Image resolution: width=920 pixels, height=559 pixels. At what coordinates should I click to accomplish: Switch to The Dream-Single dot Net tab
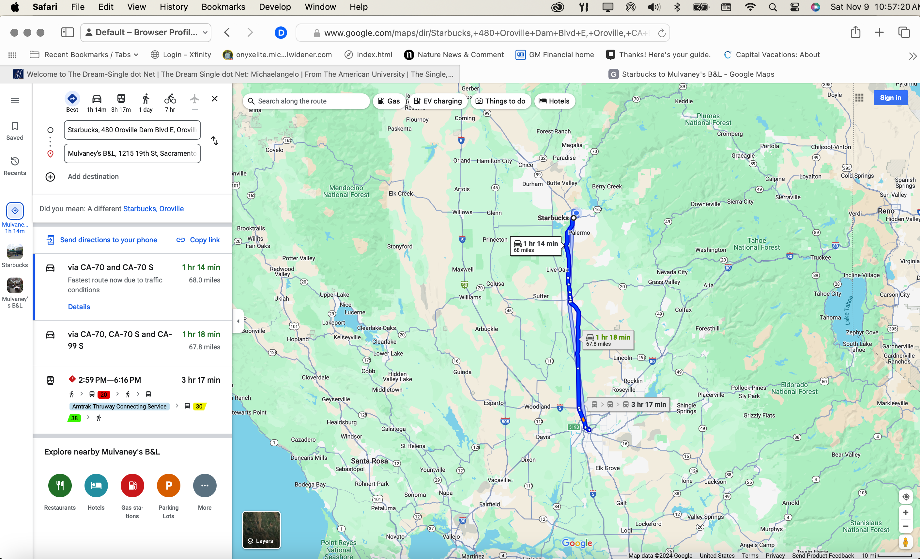coord(230,74)
